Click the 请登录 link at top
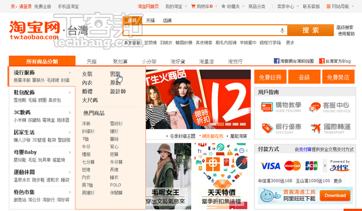The width and height of the screenshot is (362, 211). pyautogui.click(x=25, y=6)
